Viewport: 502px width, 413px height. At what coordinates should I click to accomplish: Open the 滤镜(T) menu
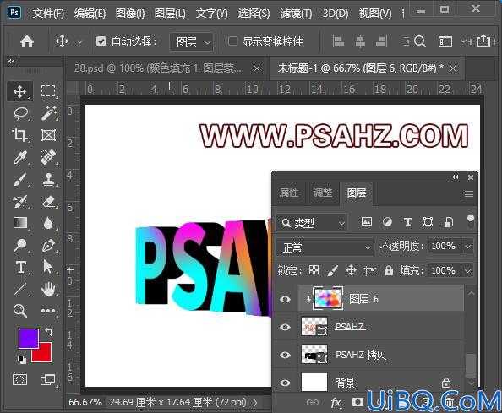point(296,14)
